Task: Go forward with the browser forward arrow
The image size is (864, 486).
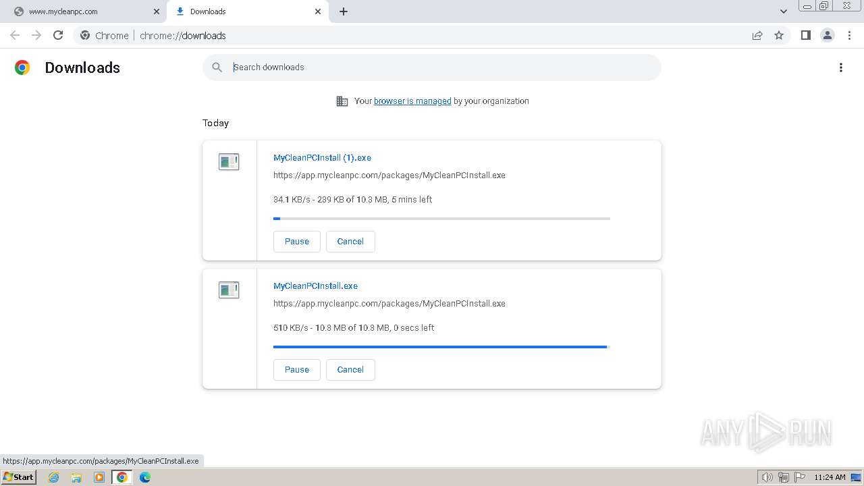Action: coord(36,35)
